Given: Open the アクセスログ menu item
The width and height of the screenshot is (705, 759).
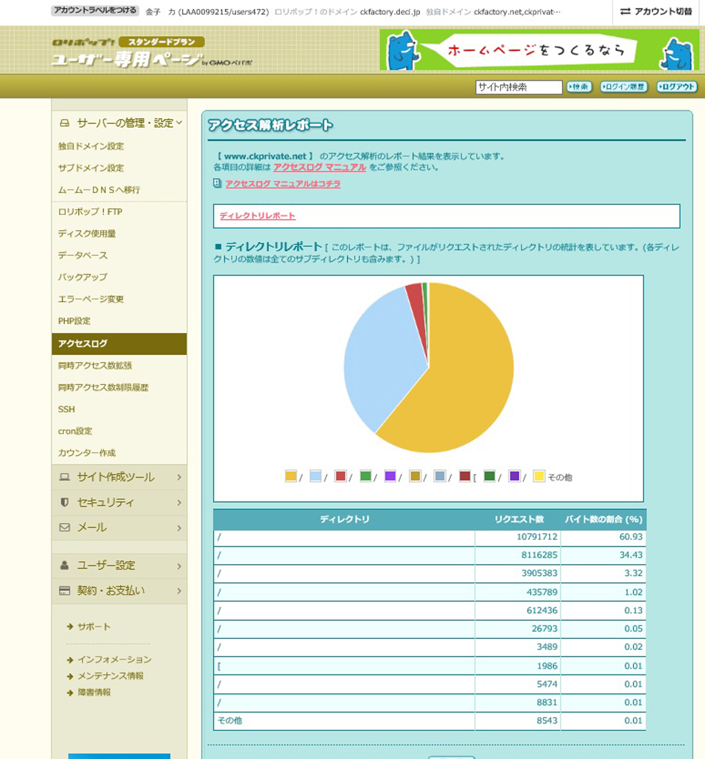Looking at the screenshot, I should point(83,344).
